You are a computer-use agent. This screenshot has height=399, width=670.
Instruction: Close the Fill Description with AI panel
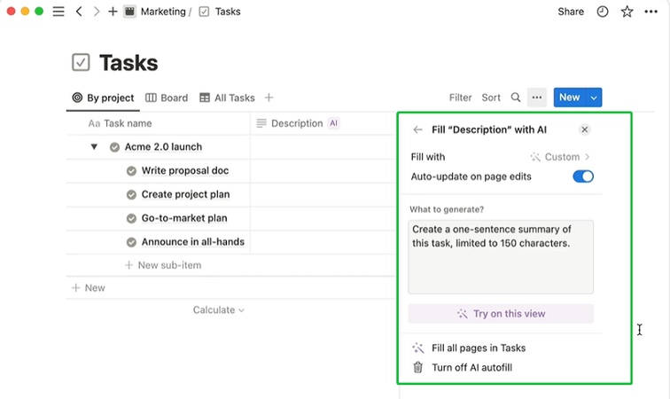[584, 129]
